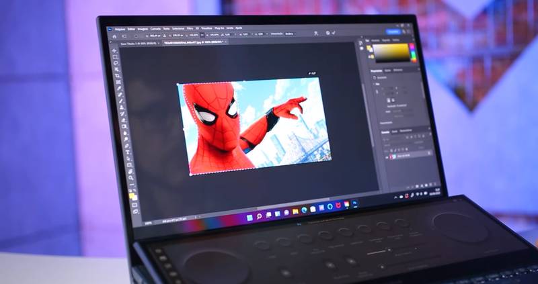Click the white background color swatch in toolbar
This screenshot has height=284, width=538.
(135, 199)
